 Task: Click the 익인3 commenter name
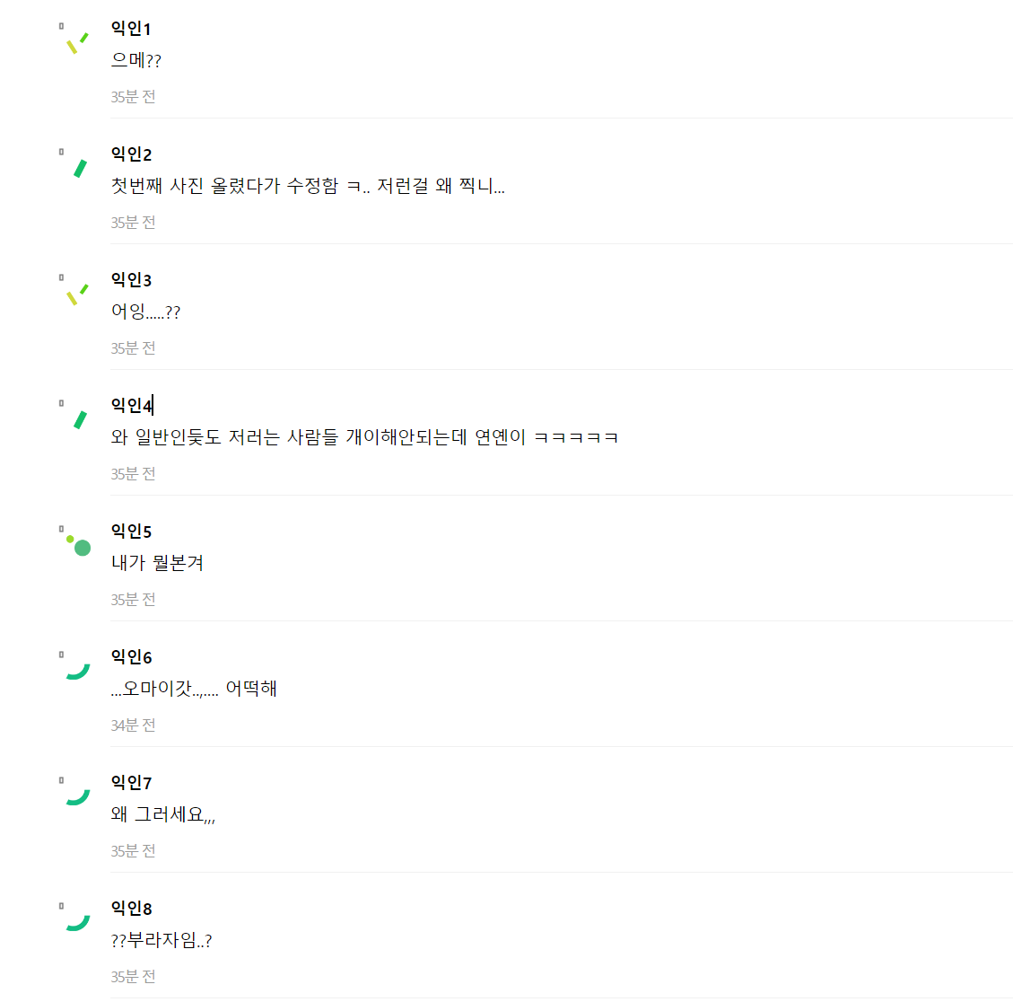(x=131, y=280)
